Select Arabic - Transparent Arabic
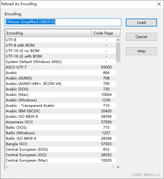The width and height of the screenshot is (164, 179). [x=60, y=106]
